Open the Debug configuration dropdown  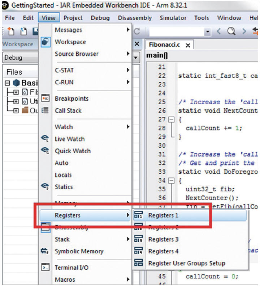click(136, 58)
